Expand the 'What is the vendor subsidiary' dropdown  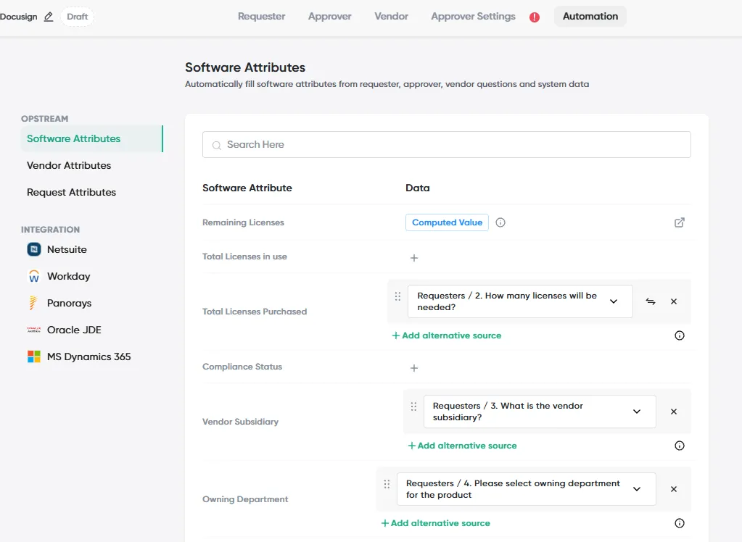(637, 412)
